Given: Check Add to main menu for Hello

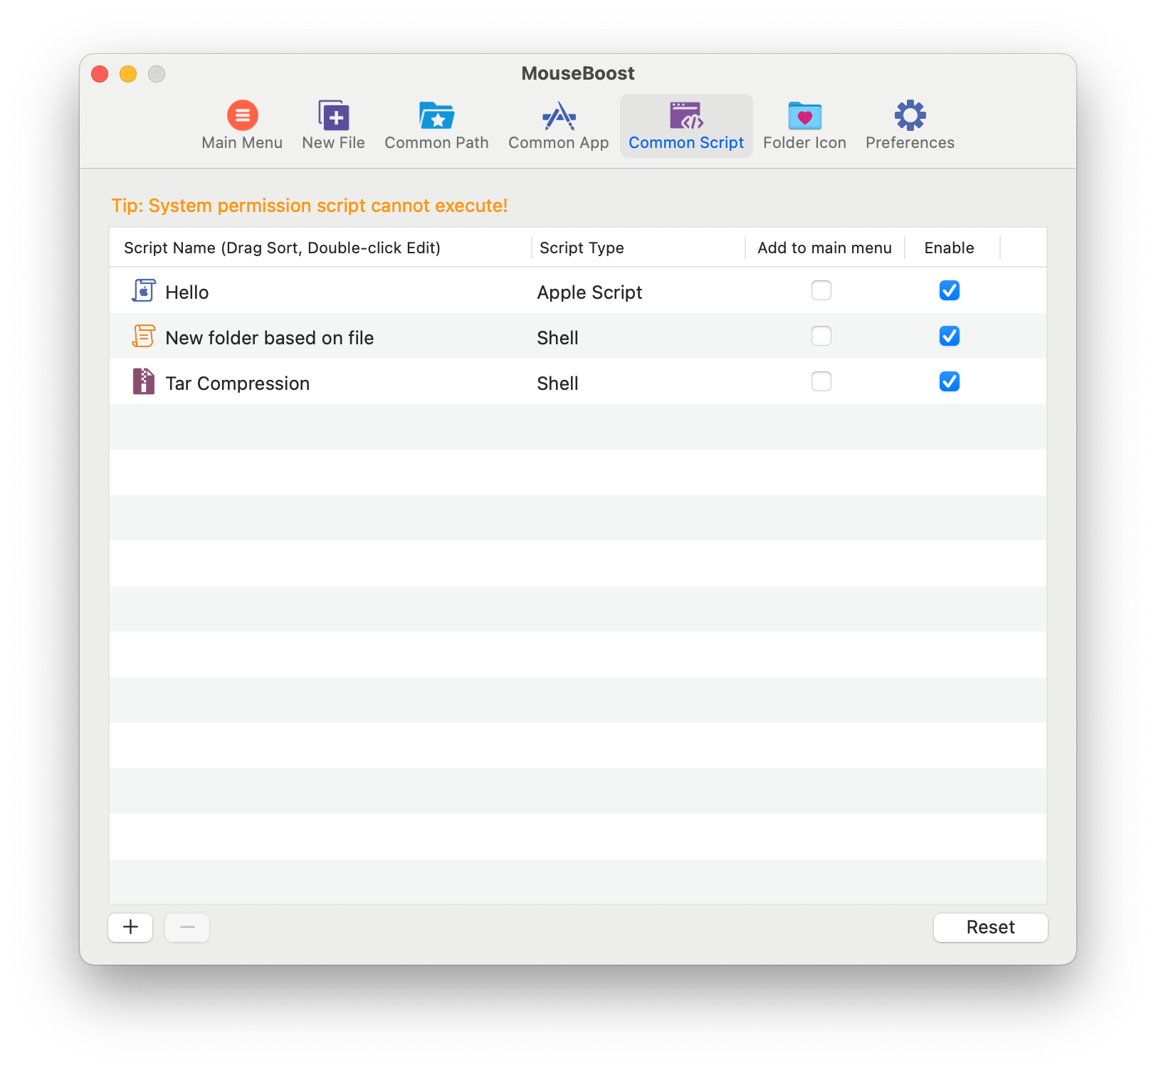Looking at the screenshot, I should tap(821, 290).
